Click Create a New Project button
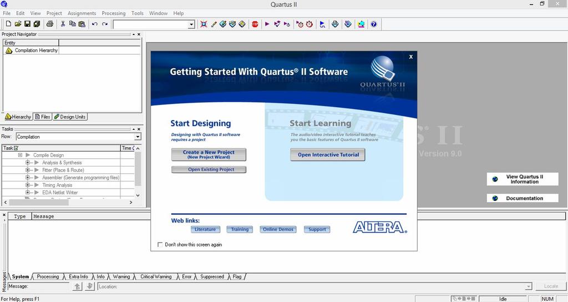Screen dimensions: 568x302 pos(209,154)
